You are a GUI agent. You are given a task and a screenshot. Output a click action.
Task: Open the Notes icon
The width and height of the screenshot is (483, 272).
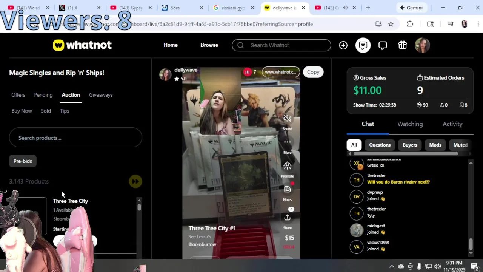[287, 189]
